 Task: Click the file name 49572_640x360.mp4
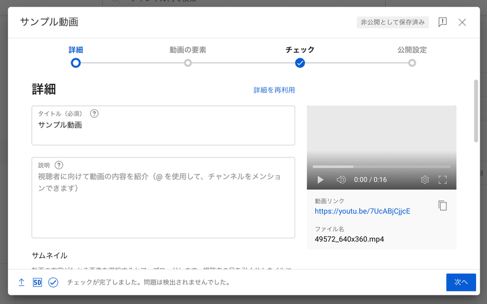349,239
